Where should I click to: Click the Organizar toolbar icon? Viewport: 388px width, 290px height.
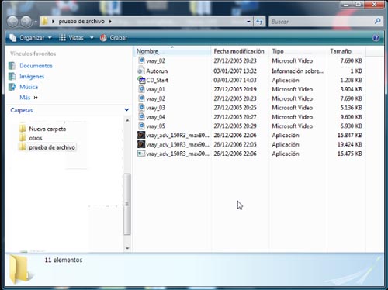point(12,38)
